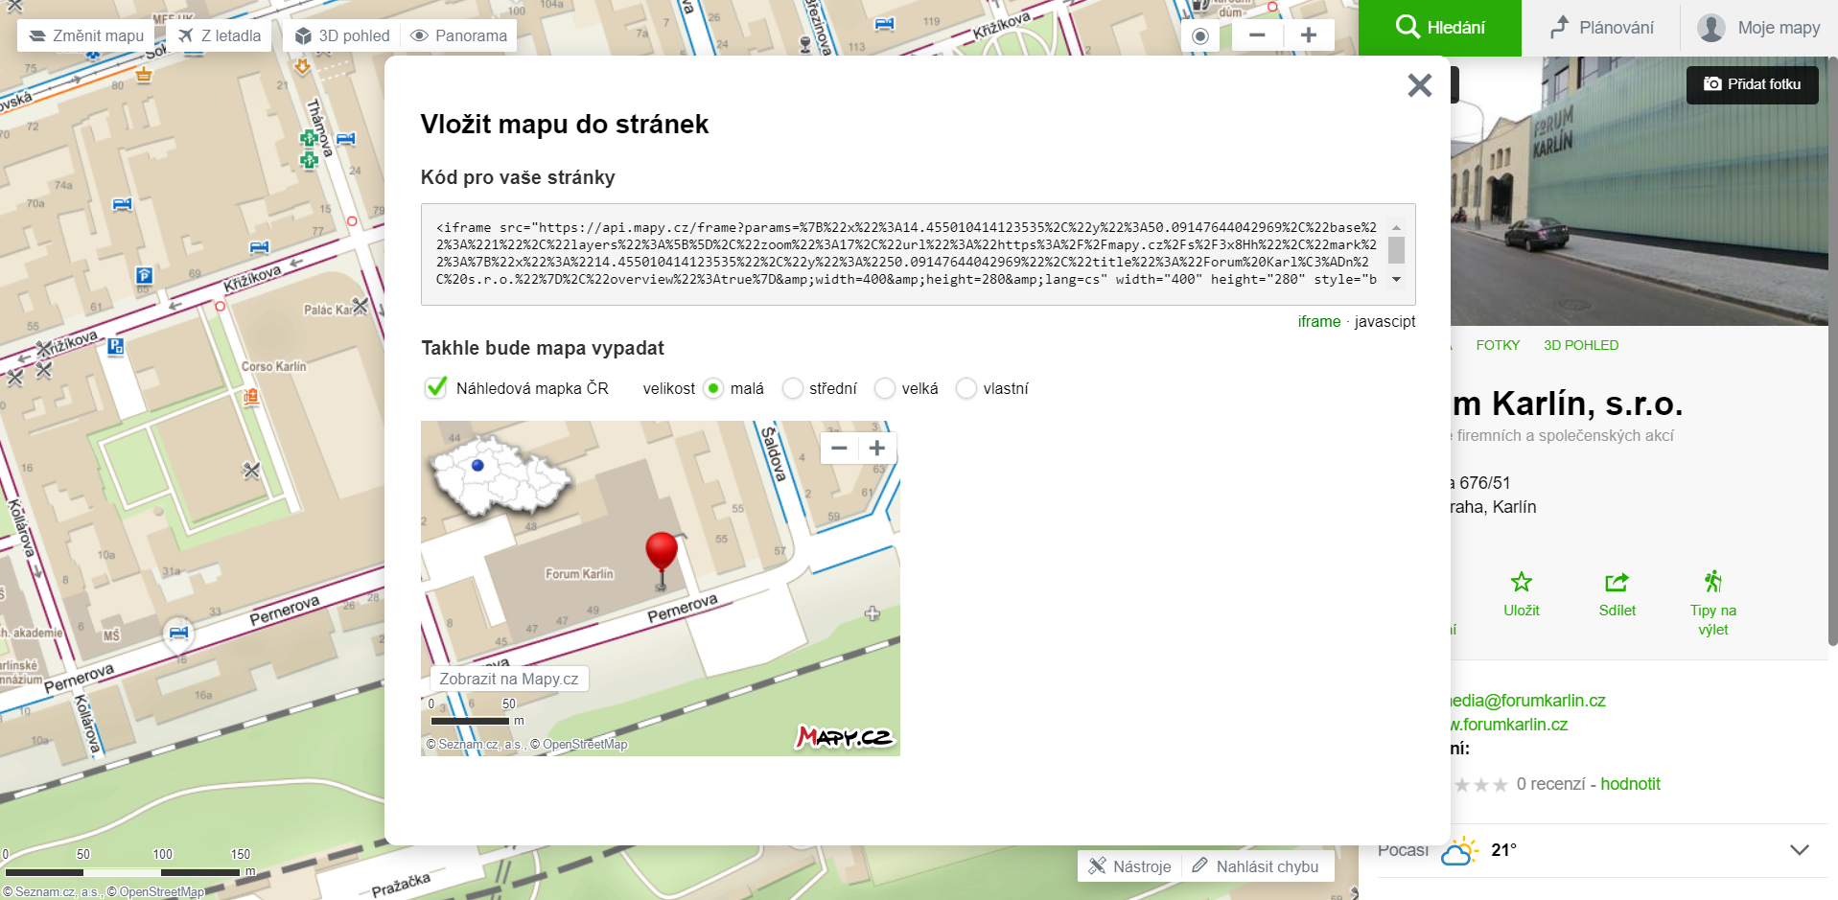This screenshot has height=900, width=1838.
Task: Open Nástroje tools menu
Action: (x=1129, y=866)
